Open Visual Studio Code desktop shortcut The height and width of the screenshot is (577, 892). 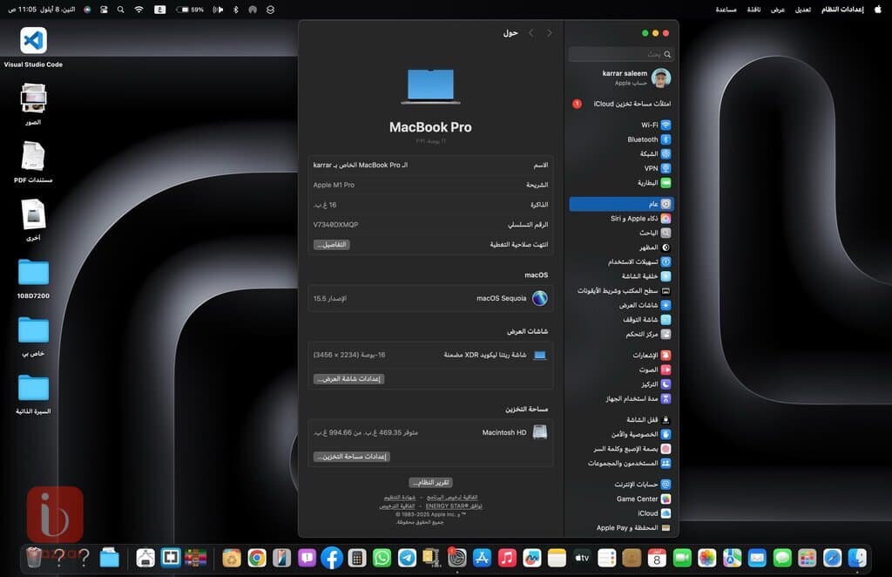coord(33,47)
